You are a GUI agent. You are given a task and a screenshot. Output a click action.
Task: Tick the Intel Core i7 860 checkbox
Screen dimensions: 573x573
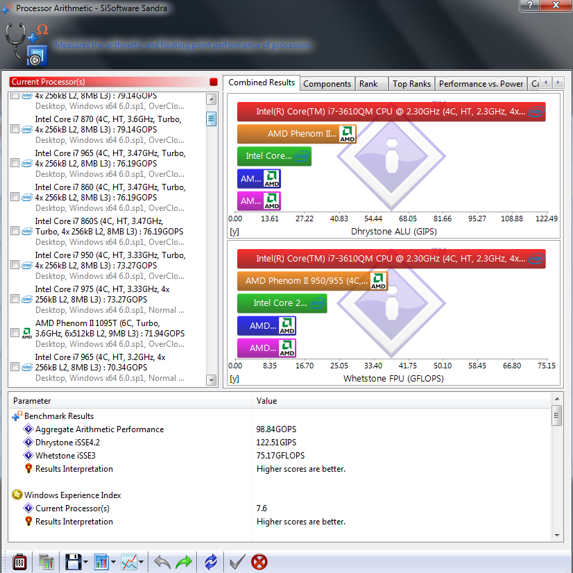coord(15,197)
